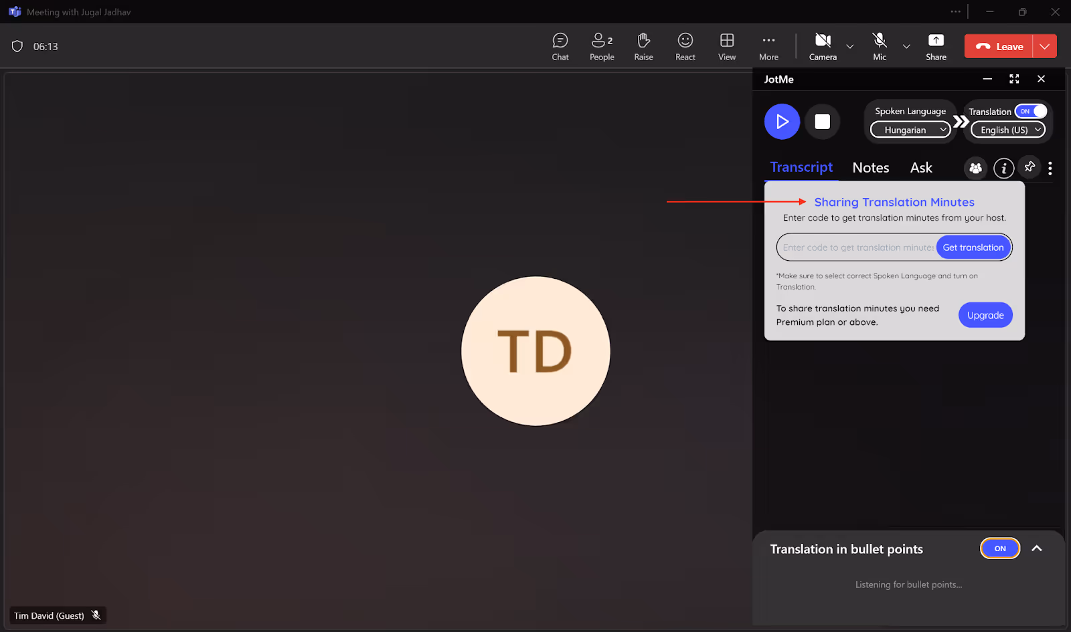The width and height of the screenshot is (1071, 632).
Task: Click the JotMe panel title
Action: (x=779, y=79)
